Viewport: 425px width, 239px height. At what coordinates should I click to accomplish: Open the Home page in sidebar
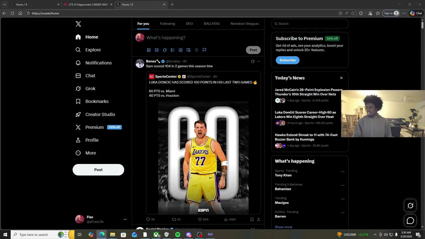pos(87,37)
